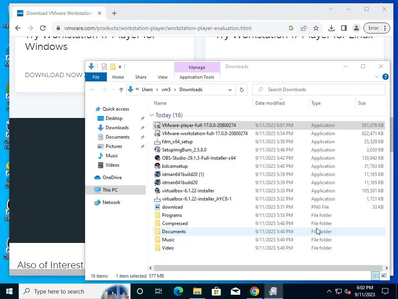This screenshot has height=299, width=398.
Task: Open Videos in the navigation pane
Action: click(x=112, y=165)
